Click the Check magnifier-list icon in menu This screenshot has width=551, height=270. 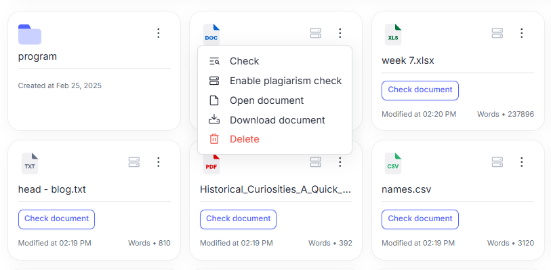point(214,61)
